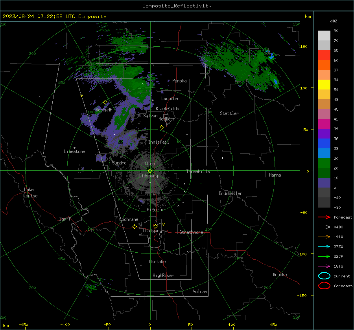Click the asterisk marker above Limestone
The image size is (354, 330).
pos(74,148)
